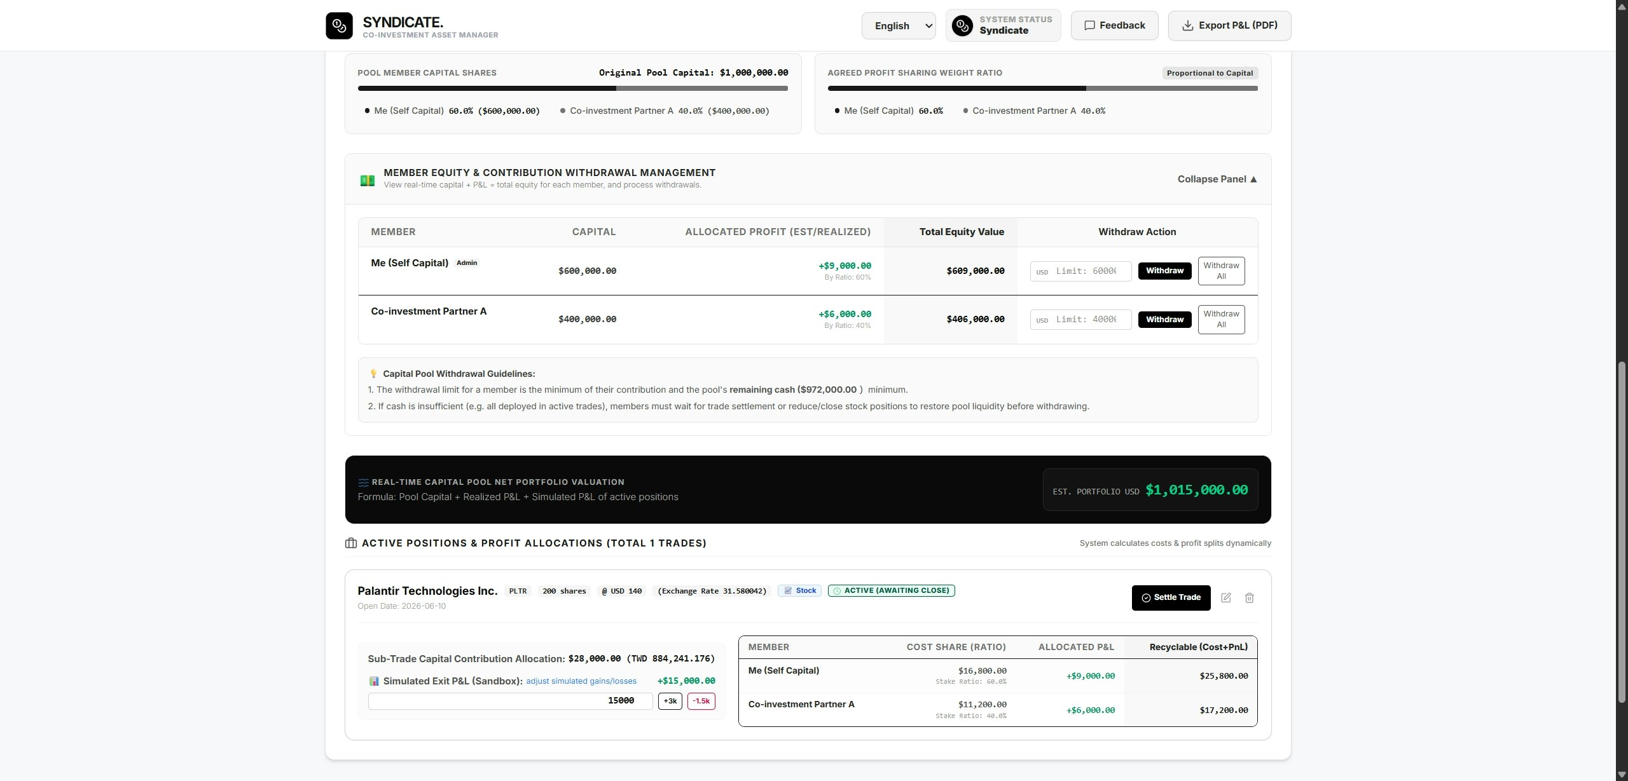Click Withdraw button for Co-investment Partner A
This screenshot has width=1628, height=781.
(1164, 320)
